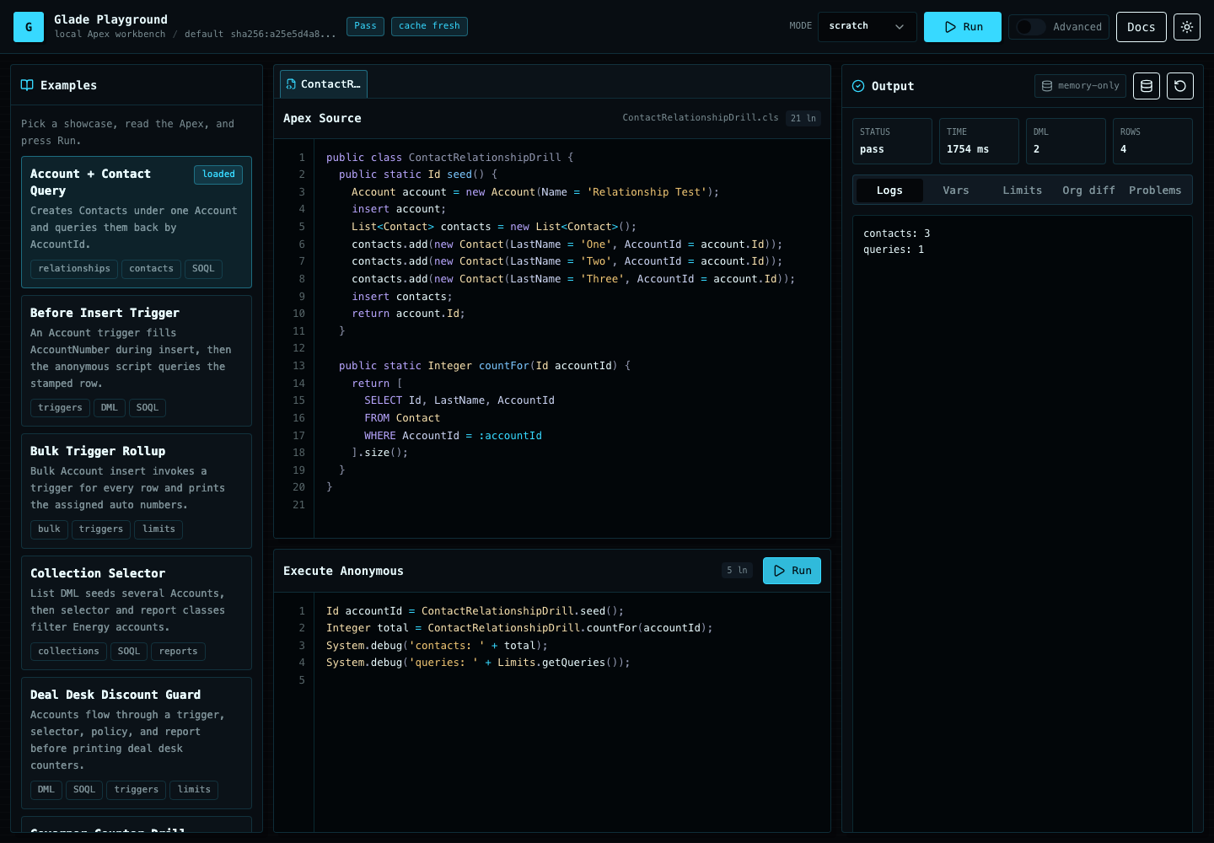Click the Examples book icon
1214x843 pixels.
27,85
